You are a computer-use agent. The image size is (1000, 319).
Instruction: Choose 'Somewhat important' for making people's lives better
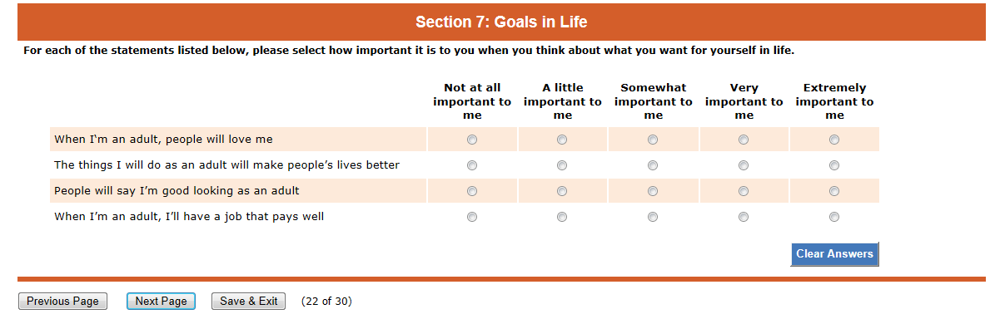[653, 165]
